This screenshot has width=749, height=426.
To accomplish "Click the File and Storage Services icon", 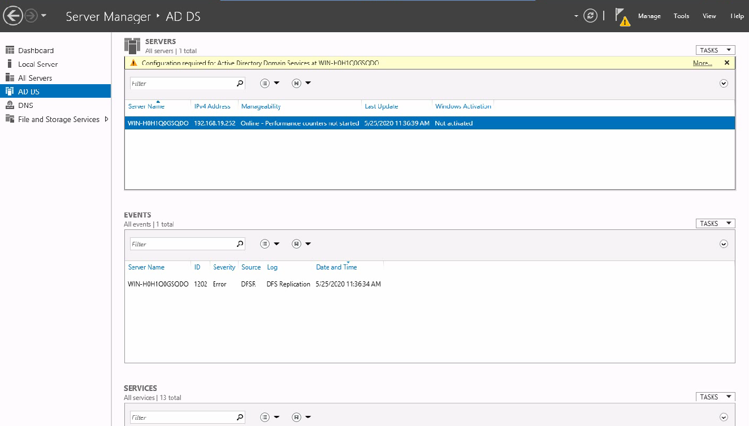I will pyautogui.click(x=10, y=119).
